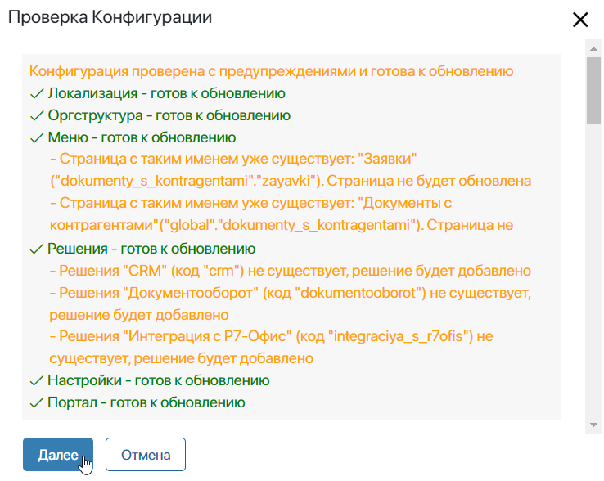The width and height of the screenshot is (604, 481).
Task: Click the checkmark next to Меню
Action: coord(37,137)
